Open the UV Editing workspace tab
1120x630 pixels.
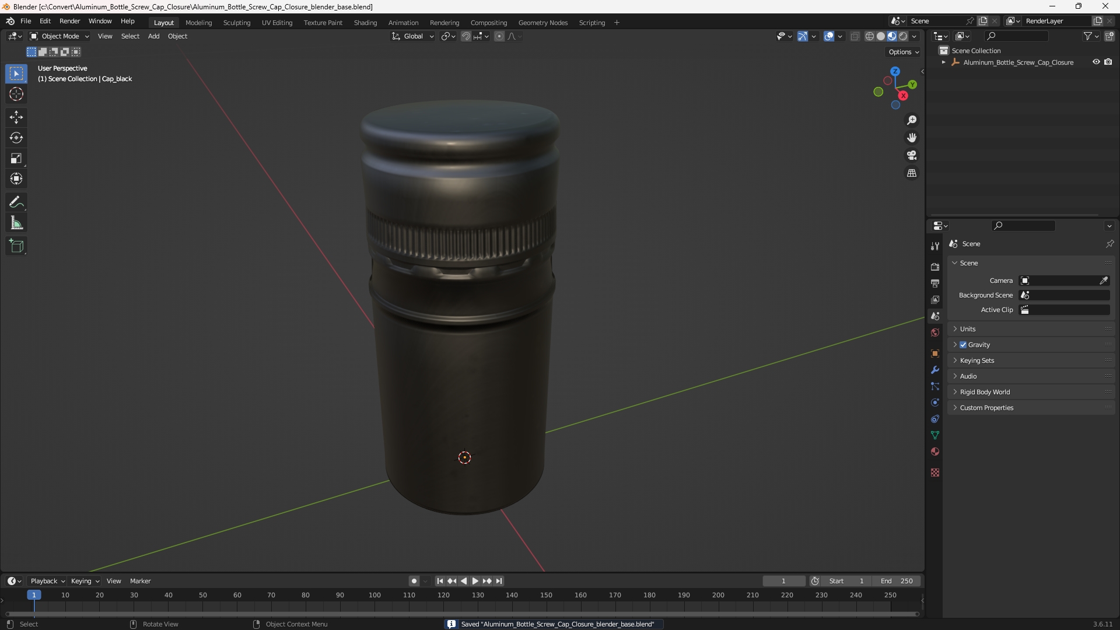pyautogui.click(x=277, y=23)
